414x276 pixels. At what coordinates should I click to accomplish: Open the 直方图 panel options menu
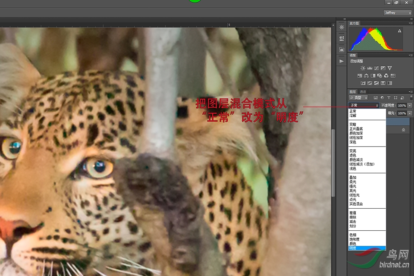(411, 23)
